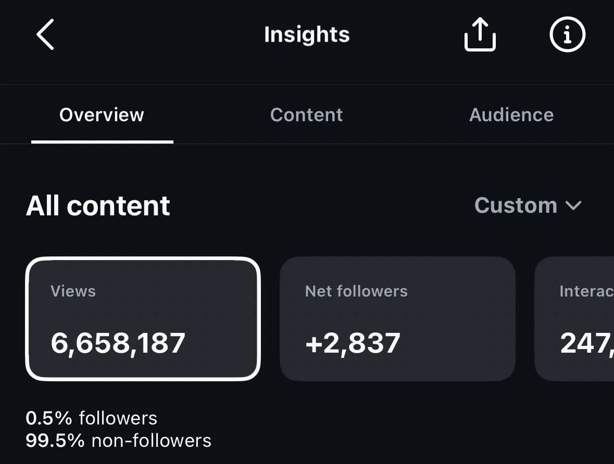The height and width of the screenshot is (464, 614).
Task: Click the chevron next to Custom
Action: pyautogui.click(x=574, y=206)
